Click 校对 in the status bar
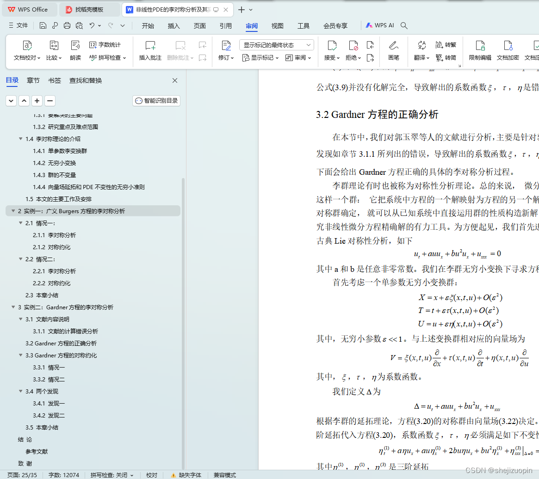The width and height of the screenshot is (539, 479). point(152,475)
